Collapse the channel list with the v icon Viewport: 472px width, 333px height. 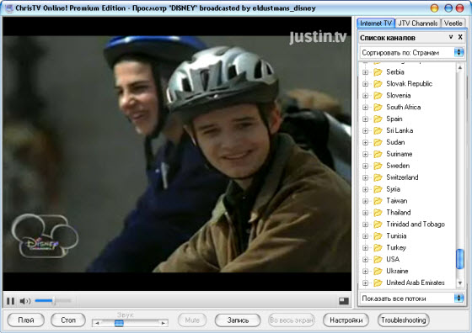[451, 37]
